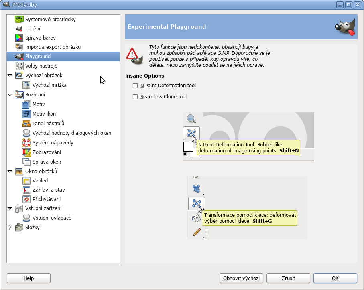The width and height of the screenshot is (364, 290).
Task: Click the N-Point Deformation preview image
Action: (x=248, y=137)
